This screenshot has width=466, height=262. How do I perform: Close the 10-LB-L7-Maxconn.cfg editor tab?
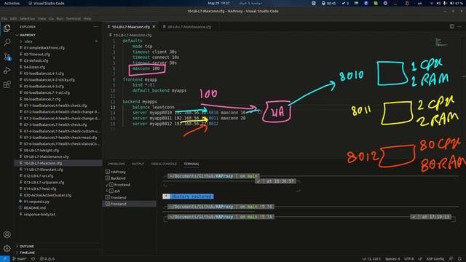pos(154,27)
